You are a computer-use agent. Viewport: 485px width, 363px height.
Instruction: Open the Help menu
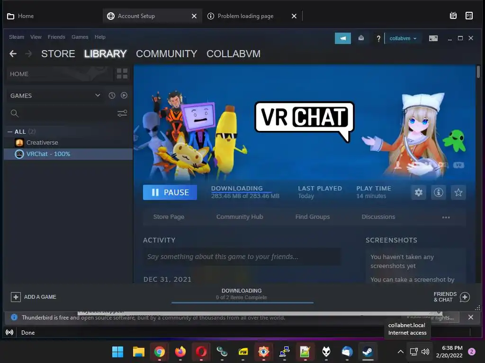pyautogui.click(x=100, y=37)
